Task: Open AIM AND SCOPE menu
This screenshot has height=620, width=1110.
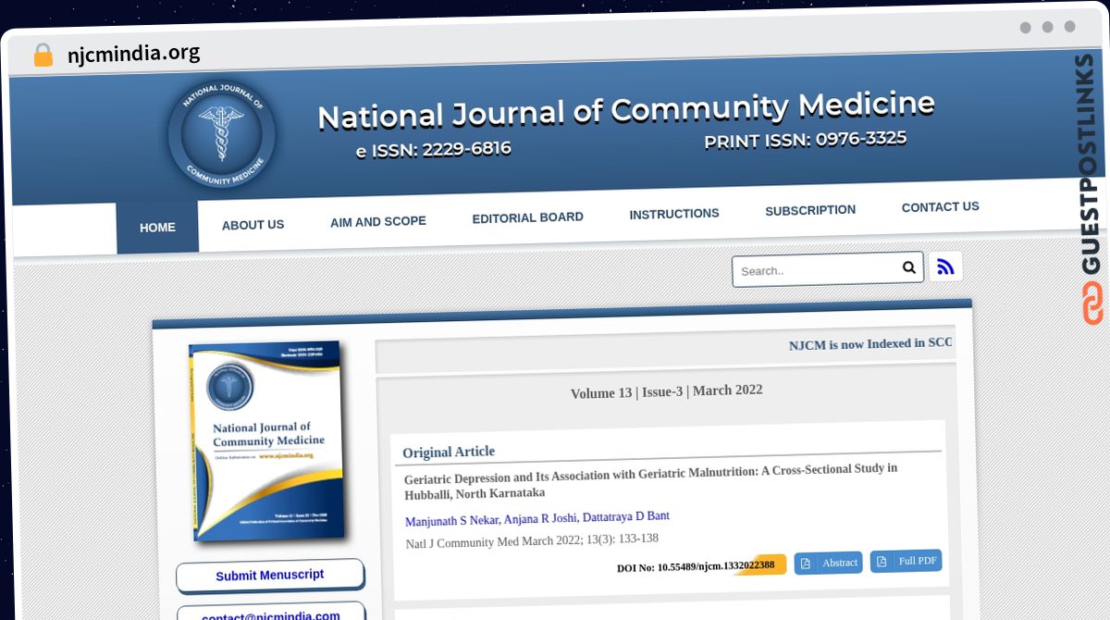Action: pos(378,221)
